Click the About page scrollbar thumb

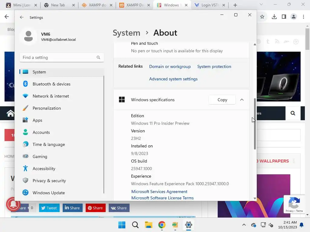(255, 124)
